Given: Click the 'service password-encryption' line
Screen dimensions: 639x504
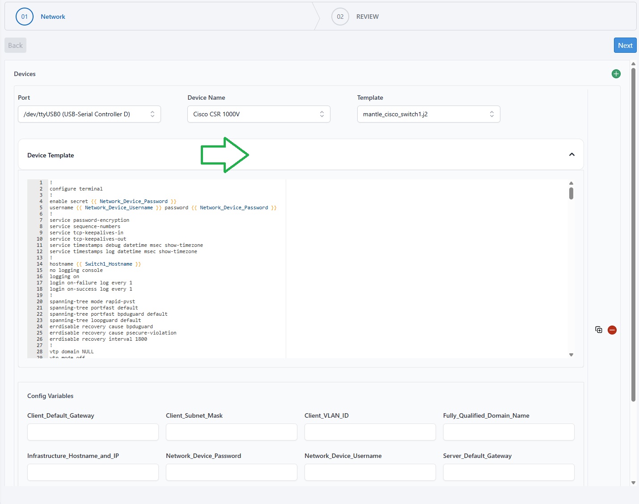Looking at the screenshot, I should pos(89,220).
